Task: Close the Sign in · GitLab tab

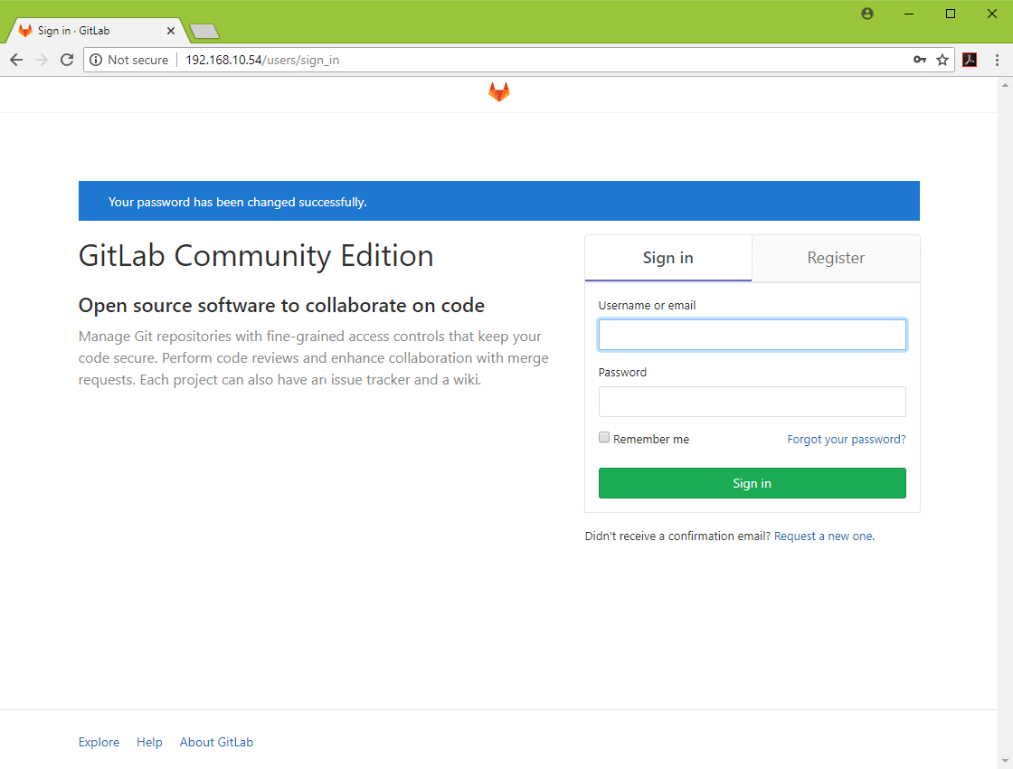Action: click(171, 31)
